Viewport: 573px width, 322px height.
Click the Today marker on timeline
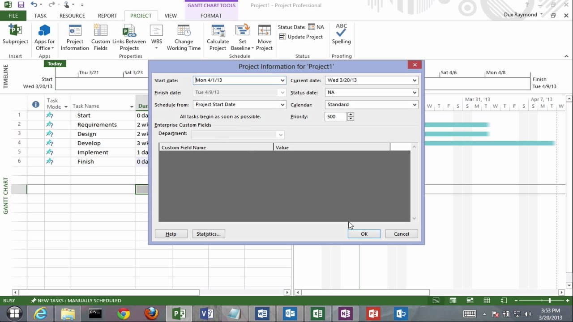pyautogui.click(x=55, y=64)
